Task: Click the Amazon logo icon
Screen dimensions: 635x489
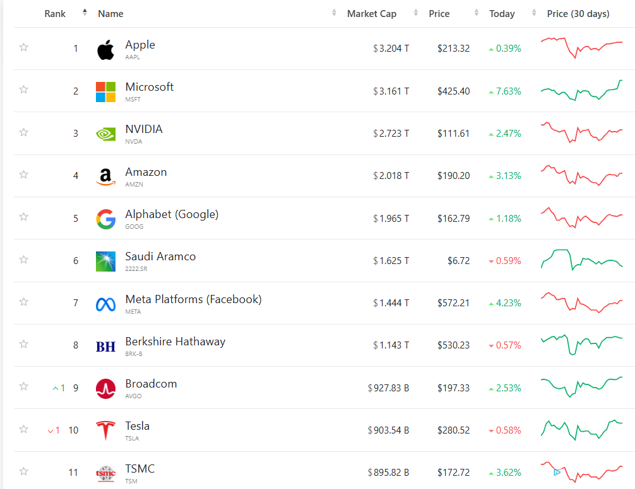Action: [105, 176]
